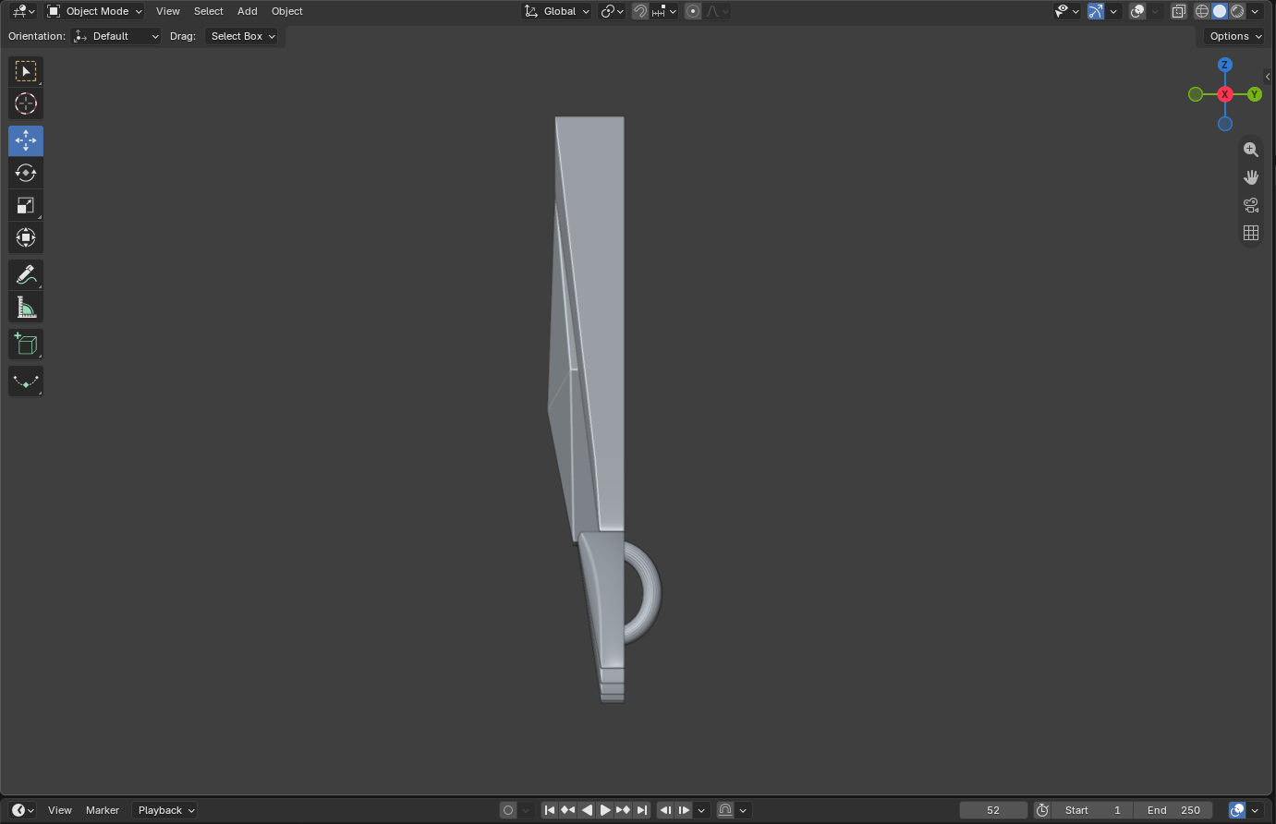1276x824 pixels.
Task: Open the View menu in header
Action: click(x=168, y=11)
